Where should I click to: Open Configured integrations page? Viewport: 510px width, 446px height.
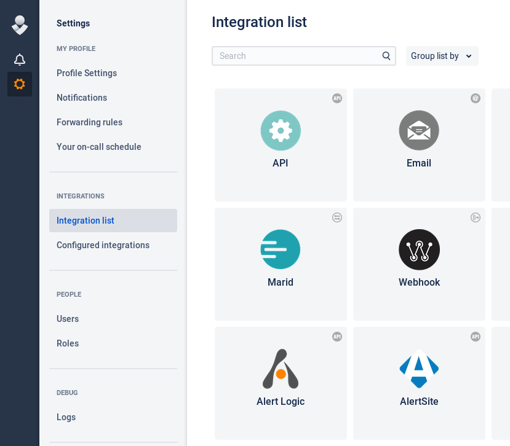coord(103,245)
